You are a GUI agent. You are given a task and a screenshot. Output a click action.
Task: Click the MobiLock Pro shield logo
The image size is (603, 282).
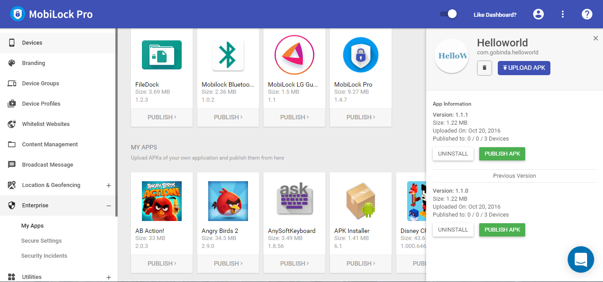(x=18, y=14)
